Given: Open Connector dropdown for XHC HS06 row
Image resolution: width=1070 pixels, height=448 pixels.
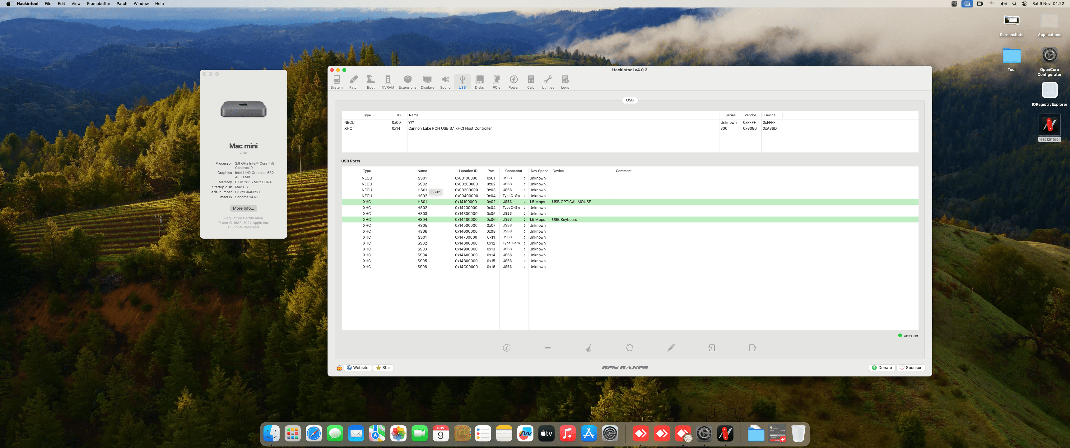Looking at the screenshot, I should [x=514, y=231].
